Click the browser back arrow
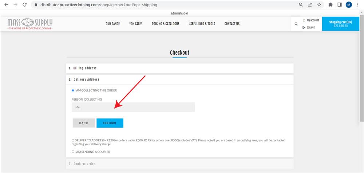 point(6,5)
